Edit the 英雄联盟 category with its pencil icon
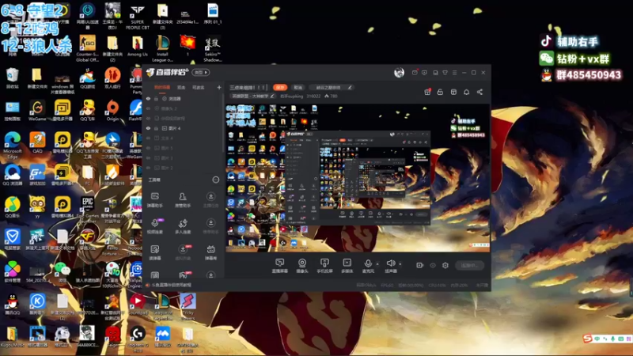The height and width of the screenshot is (356, 633). pos(272,96)
